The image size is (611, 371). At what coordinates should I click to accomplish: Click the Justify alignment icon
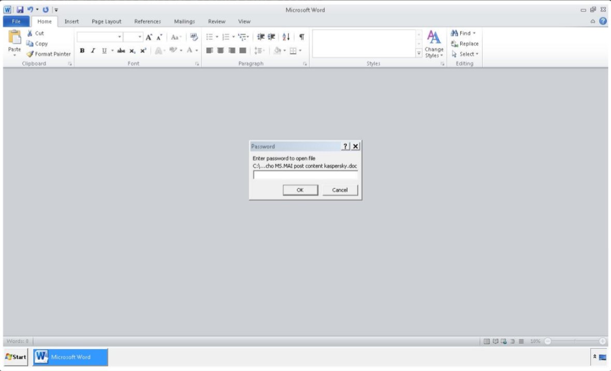point(242,51)
